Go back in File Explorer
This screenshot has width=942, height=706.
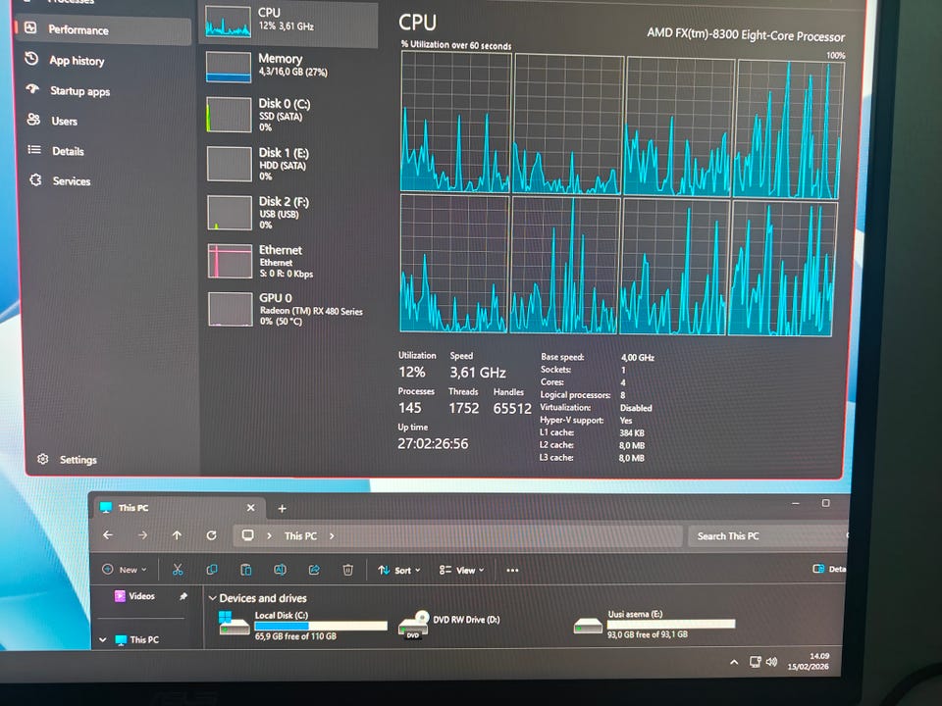click(x=108, y=535)
